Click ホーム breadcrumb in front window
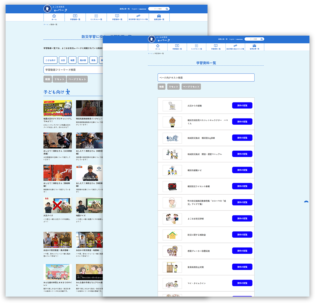This screenshot has height=303, width=315. pyautogui.click(x=150, y=54)
